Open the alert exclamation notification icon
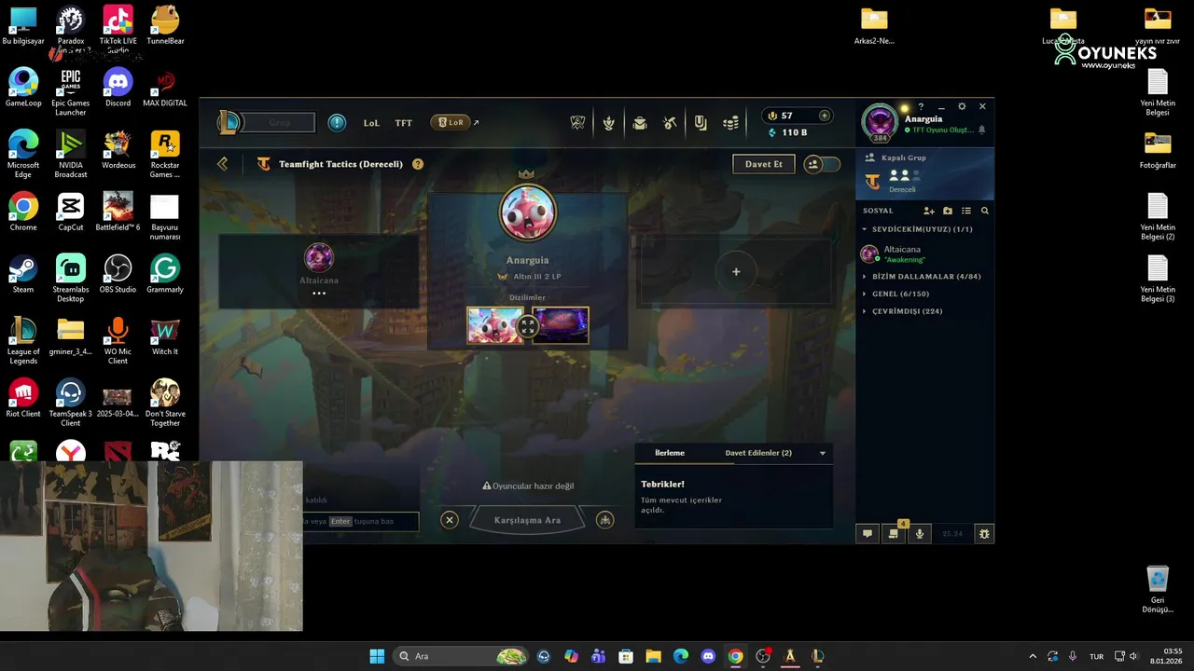This screenshot has width=1194, height=671. click(337, 123)
